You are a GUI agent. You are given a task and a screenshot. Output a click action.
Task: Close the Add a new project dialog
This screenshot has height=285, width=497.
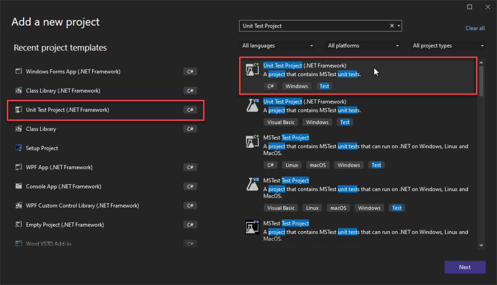[488, 7]
